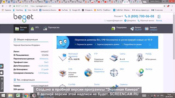Switch to the VPS tab
The image size is (175, 98).
pyautogui.click(x=35, y=29)
